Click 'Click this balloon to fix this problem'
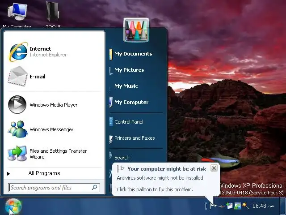The image size is (286, 215). (155, 189)
